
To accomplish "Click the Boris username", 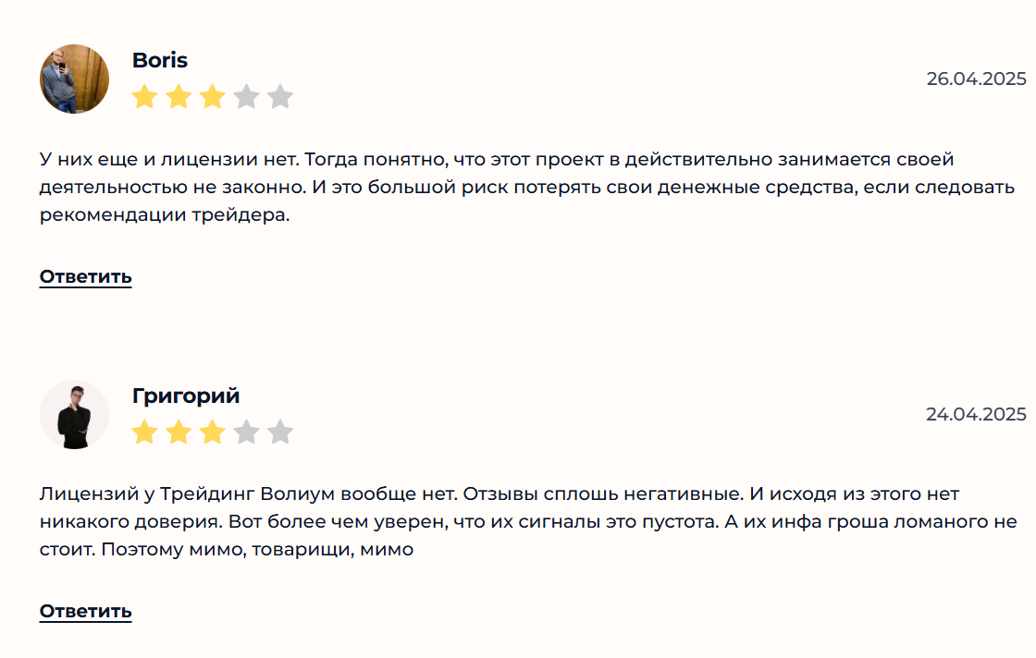I will pos(160,61).
